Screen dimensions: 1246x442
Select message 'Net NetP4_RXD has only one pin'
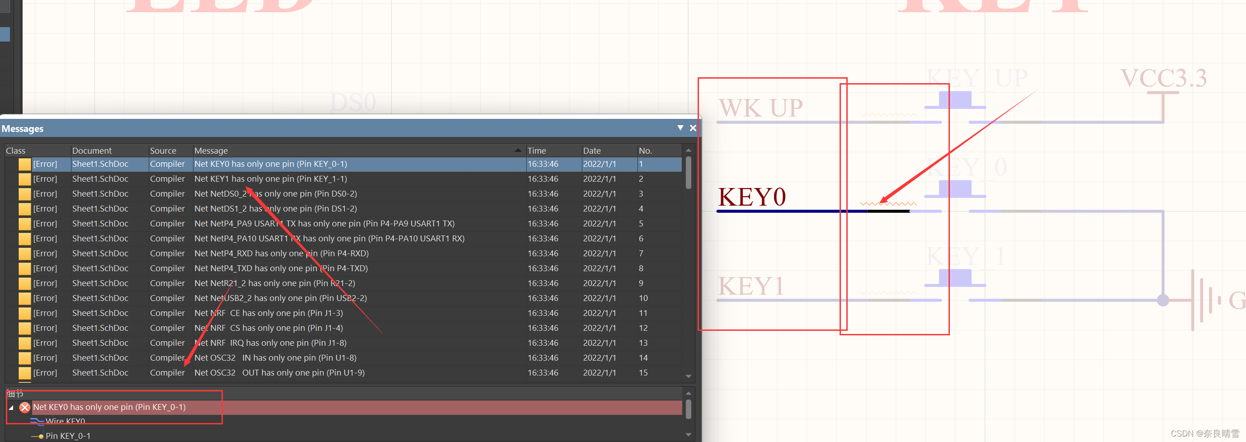[x=281, y=254]
